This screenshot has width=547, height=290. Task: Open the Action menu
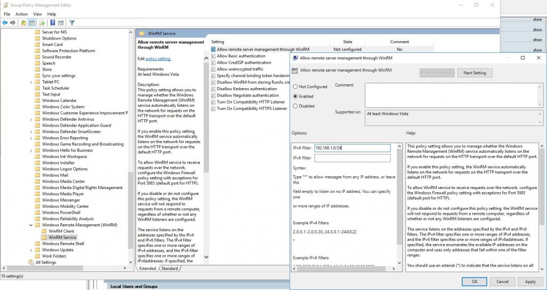pyautogui.click(x=21, y=14)
